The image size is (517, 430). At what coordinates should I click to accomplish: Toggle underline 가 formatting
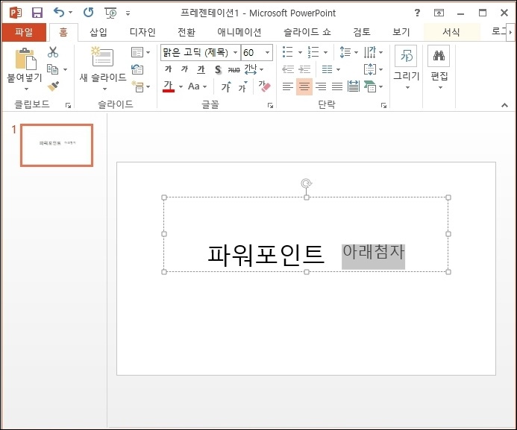[x=201, y=69]
